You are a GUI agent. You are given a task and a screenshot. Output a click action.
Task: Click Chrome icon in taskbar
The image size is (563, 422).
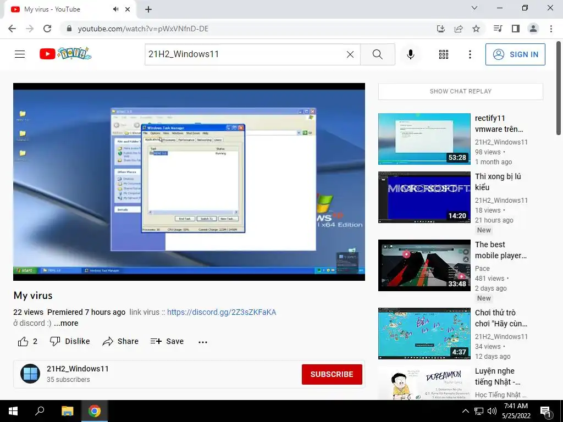click(x=95, y=411)
